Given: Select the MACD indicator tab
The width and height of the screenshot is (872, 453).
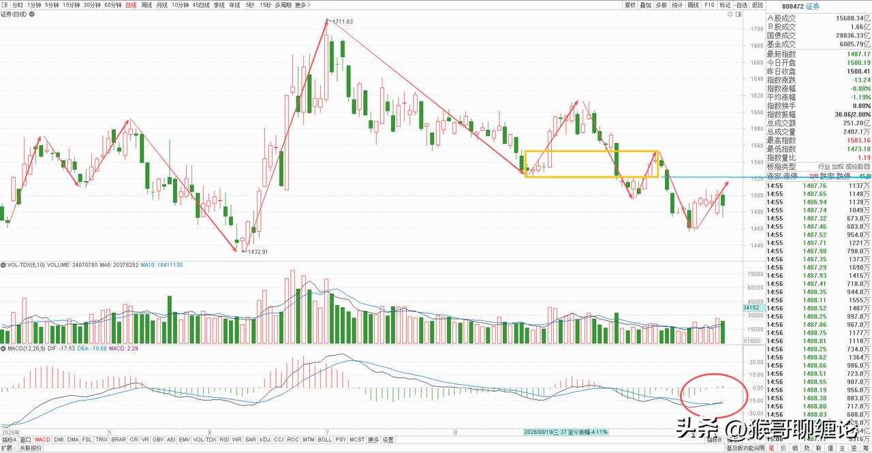Looking at the screenshot, I should point(43,440).
